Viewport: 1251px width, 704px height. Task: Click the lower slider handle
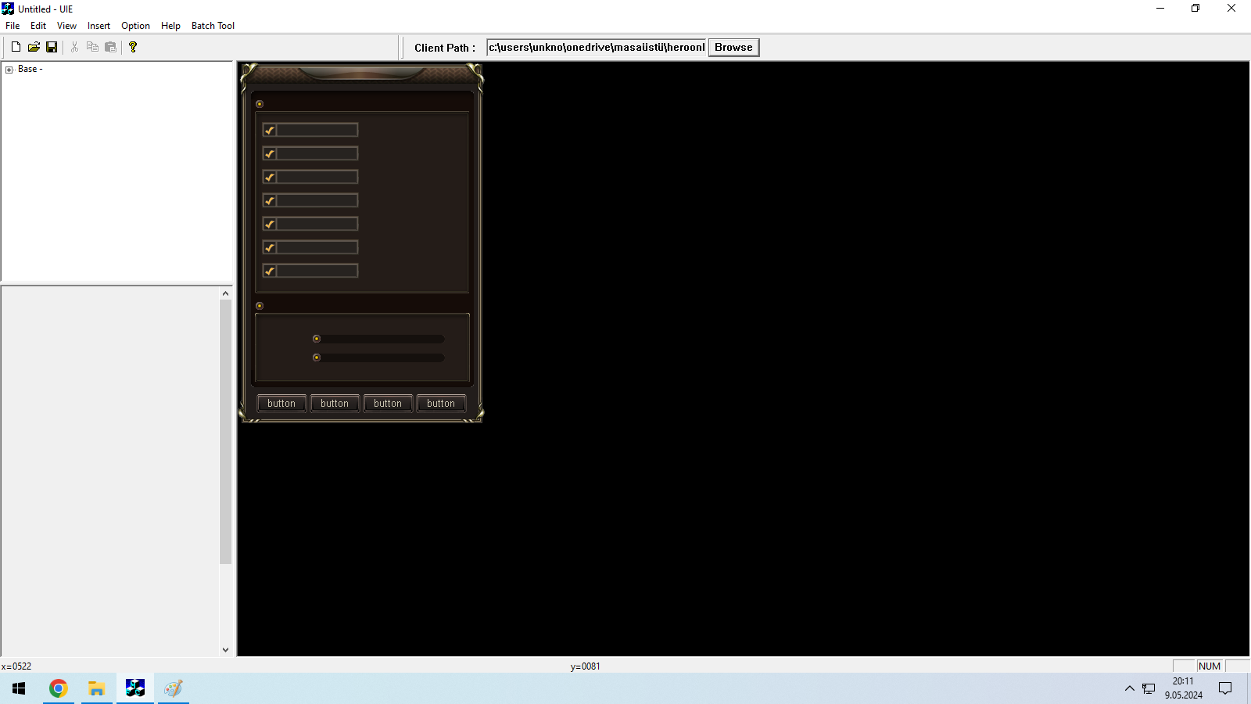click(317, 357)
